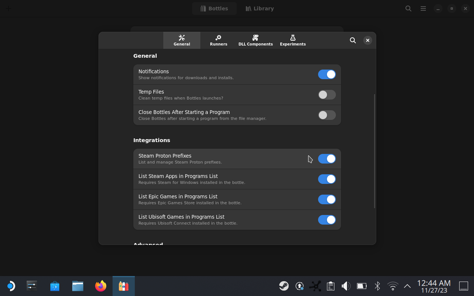This screenshot has width=474, height=296.
Task: Open the DLL Components tab
Action: (x=256, y=40)
